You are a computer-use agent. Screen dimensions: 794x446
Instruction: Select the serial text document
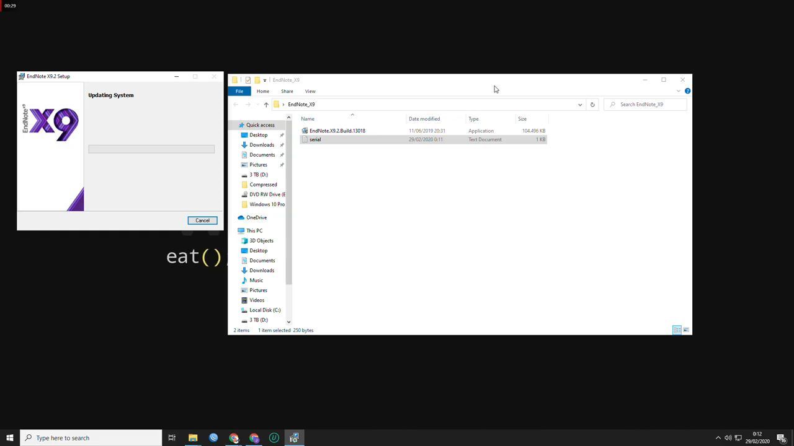coord(423,139)
